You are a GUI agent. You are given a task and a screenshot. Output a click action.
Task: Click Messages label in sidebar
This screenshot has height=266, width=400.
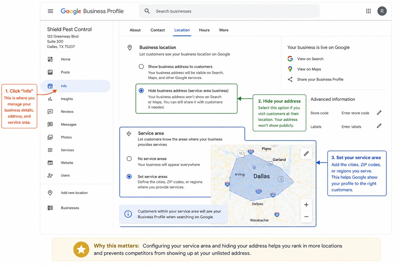pos(68,125)
